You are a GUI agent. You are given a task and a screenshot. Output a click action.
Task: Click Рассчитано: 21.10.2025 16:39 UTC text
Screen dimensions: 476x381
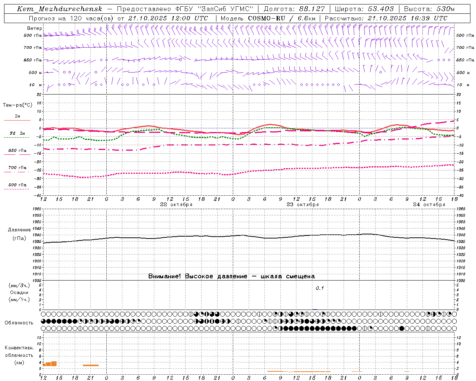tap(386, 18)
